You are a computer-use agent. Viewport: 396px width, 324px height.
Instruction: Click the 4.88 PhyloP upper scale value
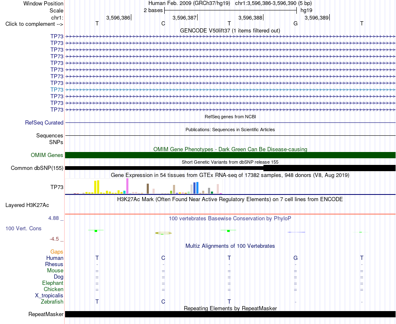pos(53,218)
